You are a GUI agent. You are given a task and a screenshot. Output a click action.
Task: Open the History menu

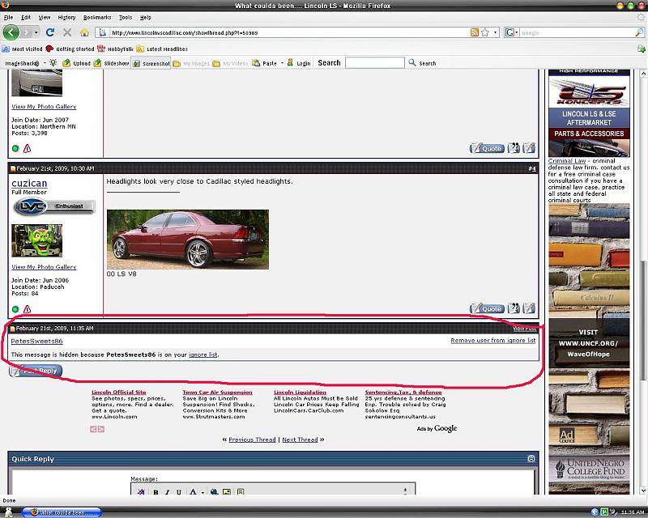[66, 17]
